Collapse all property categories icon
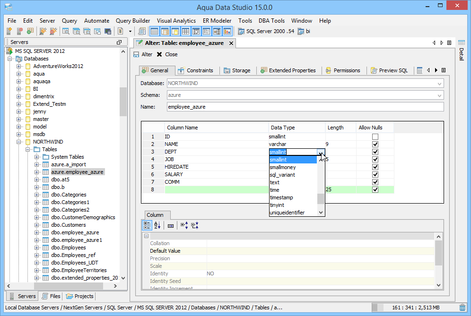The width and height of the screenshot is (471, 316). click(x=195, y=225)
